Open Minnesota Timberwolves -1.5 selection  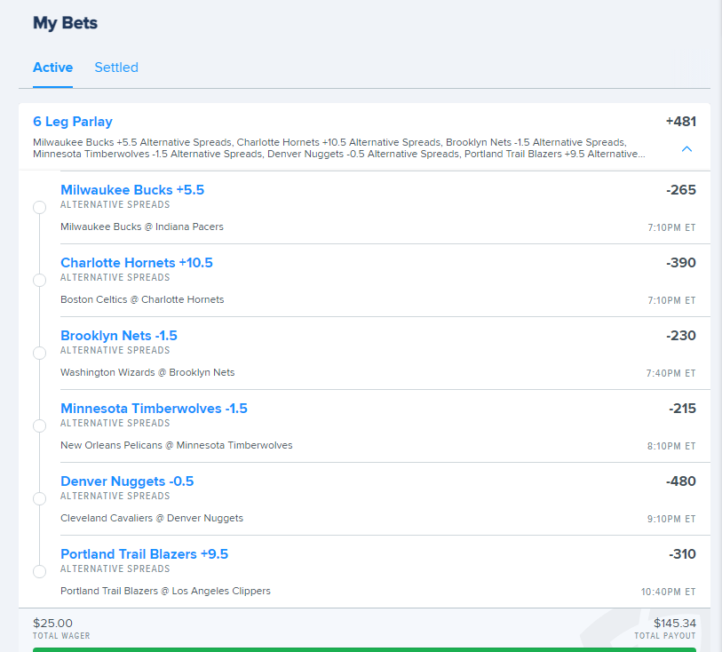point(154,408)
